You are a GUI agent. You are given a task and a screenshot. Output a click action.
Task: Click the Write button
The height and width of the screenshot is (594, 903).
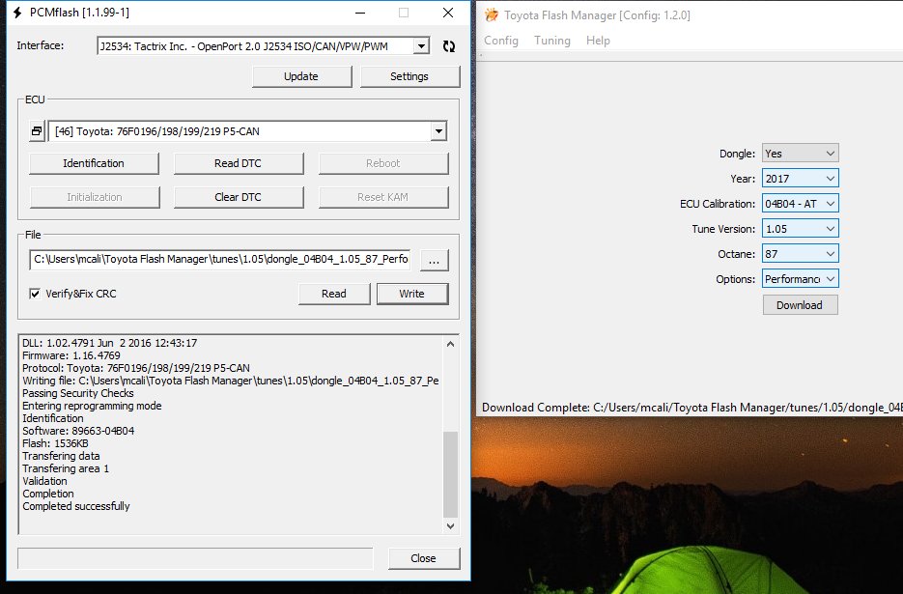(x=412, y=294)
